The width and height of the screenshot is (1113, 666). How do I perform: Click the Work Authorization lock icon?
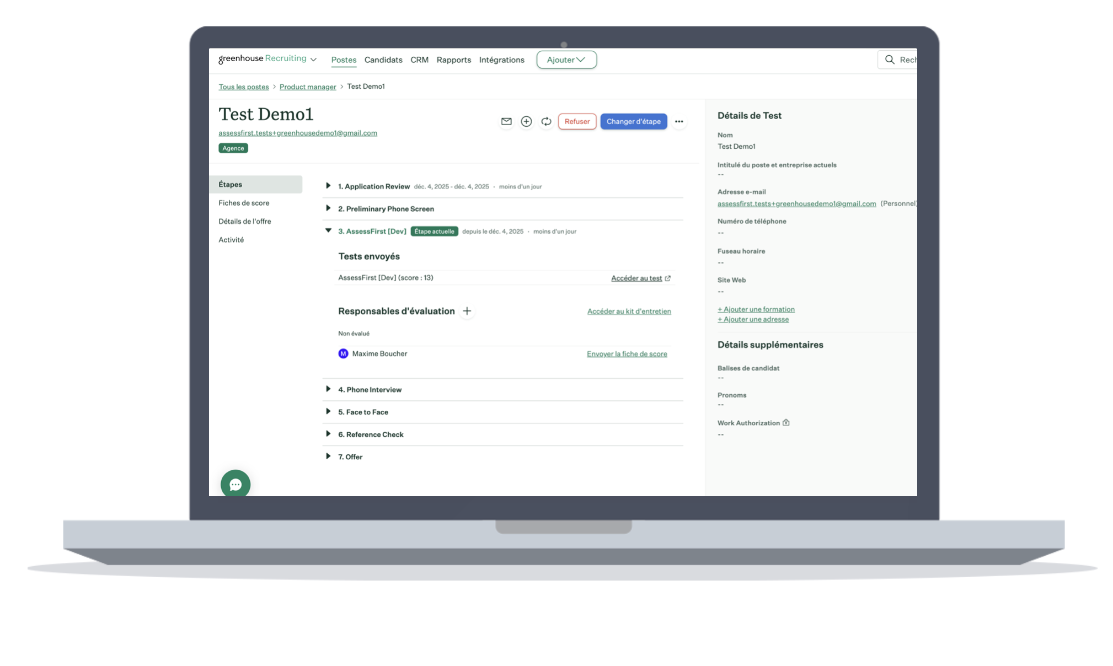[786, 423]
